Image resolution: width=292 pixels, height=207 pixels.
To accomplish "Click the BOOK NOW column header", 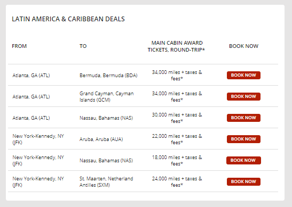I will click(243, 46).
